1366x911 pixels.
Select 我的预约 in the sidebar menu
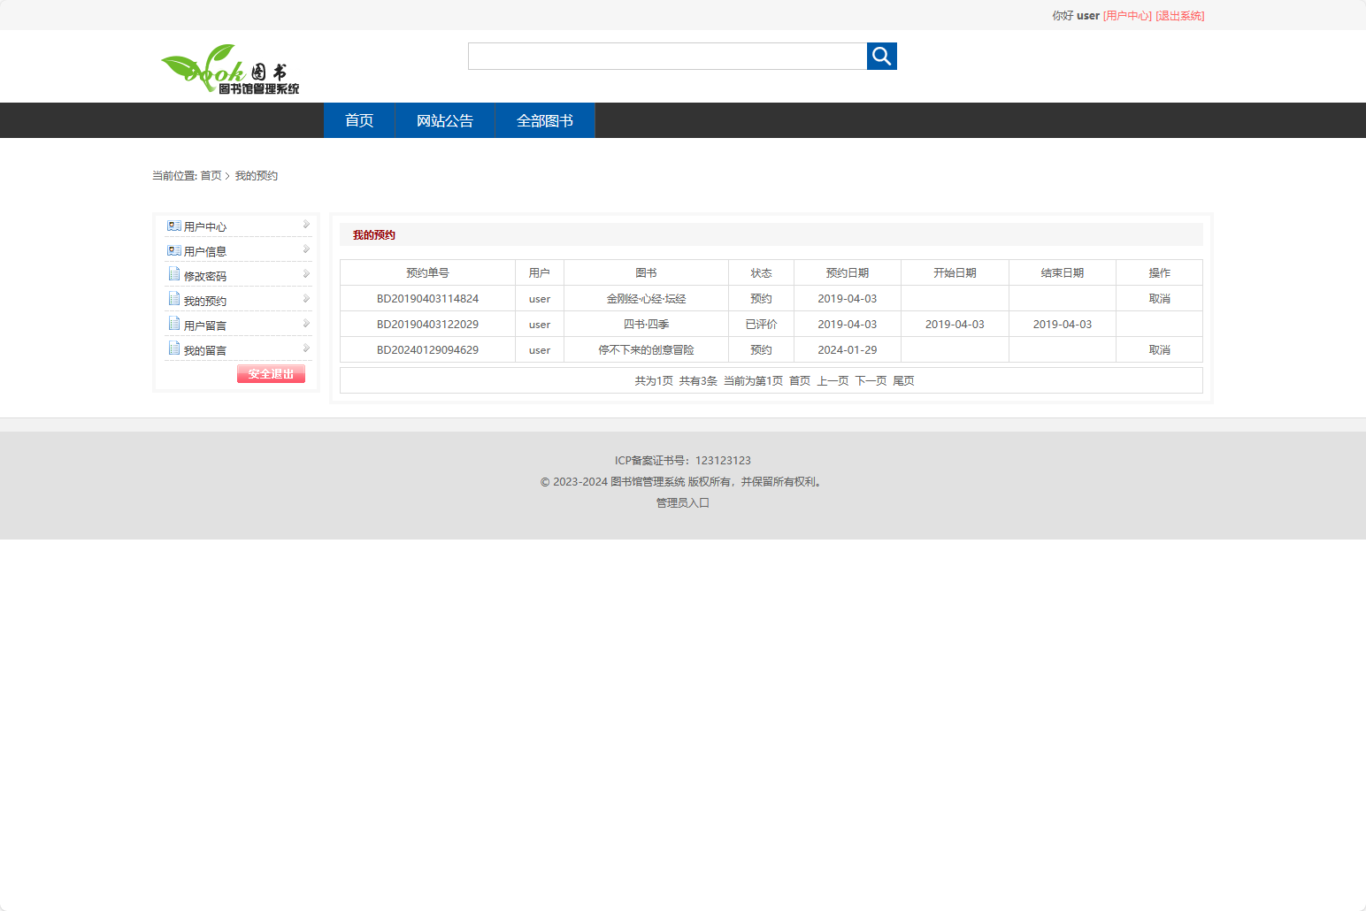tap(205, 302)
